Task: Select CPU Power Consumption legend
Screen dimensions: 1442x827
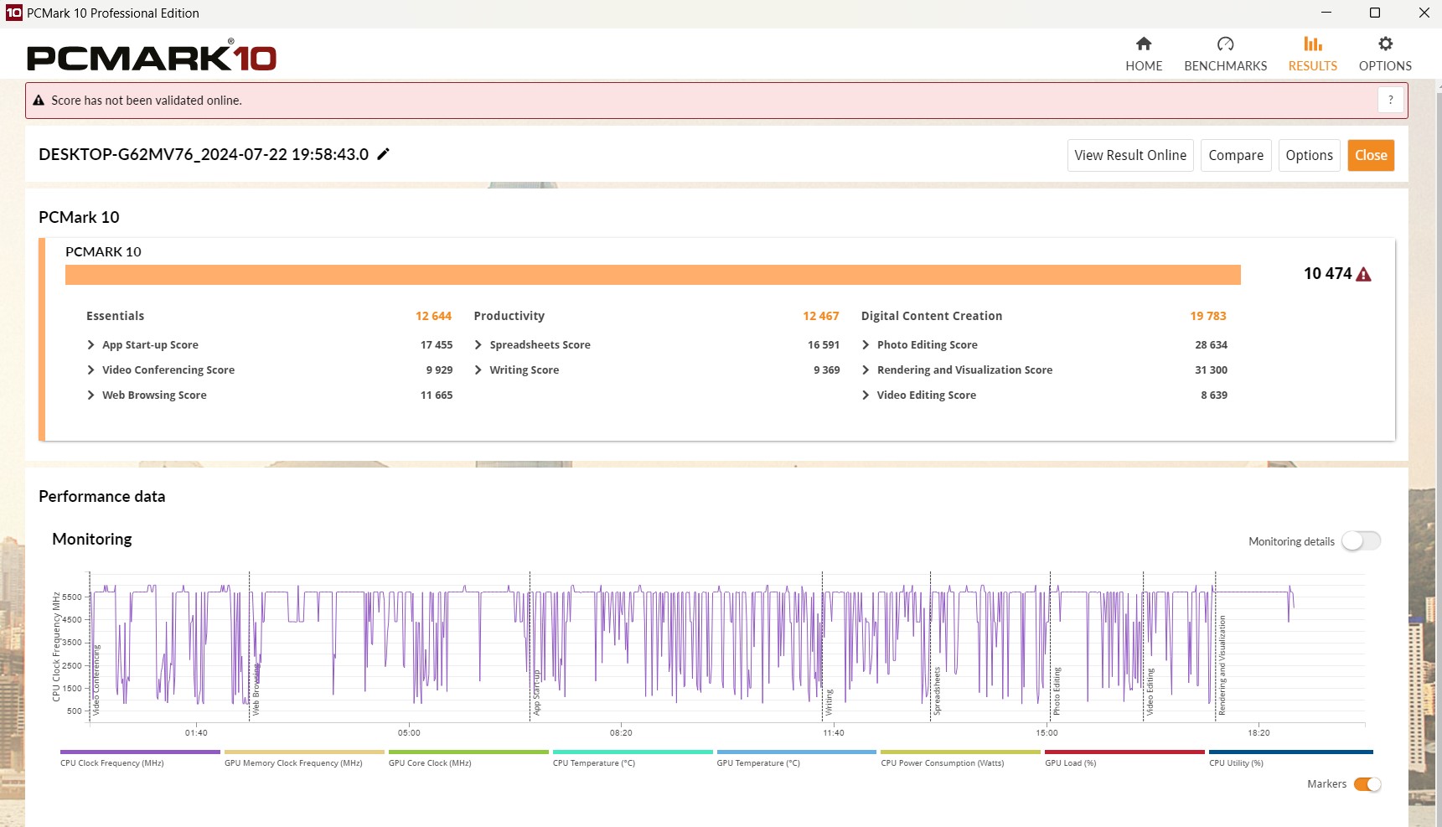Action: click(961, 752)
